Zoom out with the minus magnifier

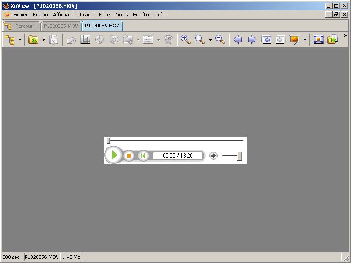click(x=220, y=40)
